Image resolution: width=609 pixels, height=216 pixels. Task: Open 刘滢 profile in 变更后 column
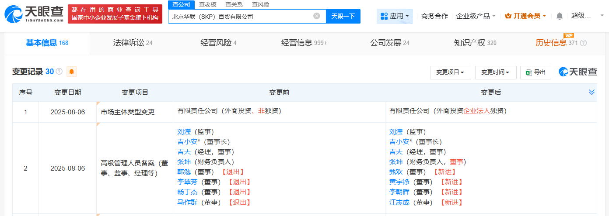coord(396,132)
